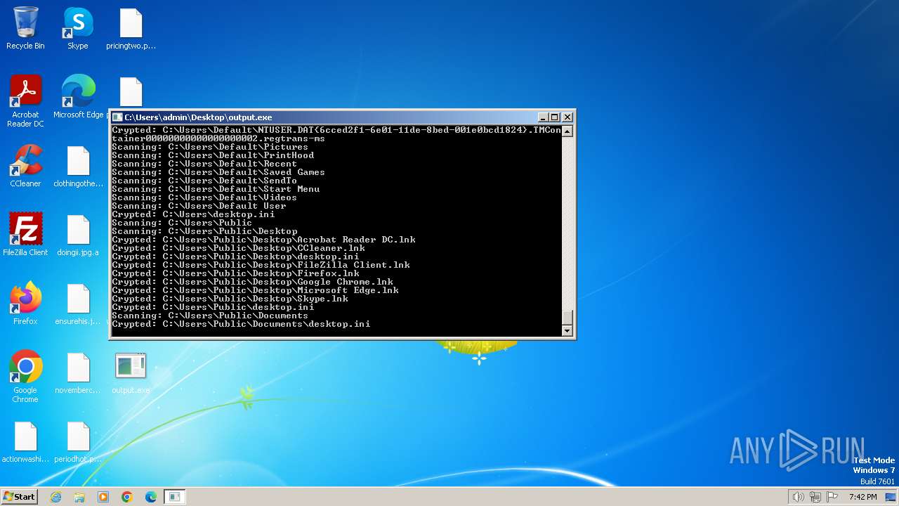The image size is (899, 506).
Task: Open the Recycle Bin desktop icon
Action: 25,29
